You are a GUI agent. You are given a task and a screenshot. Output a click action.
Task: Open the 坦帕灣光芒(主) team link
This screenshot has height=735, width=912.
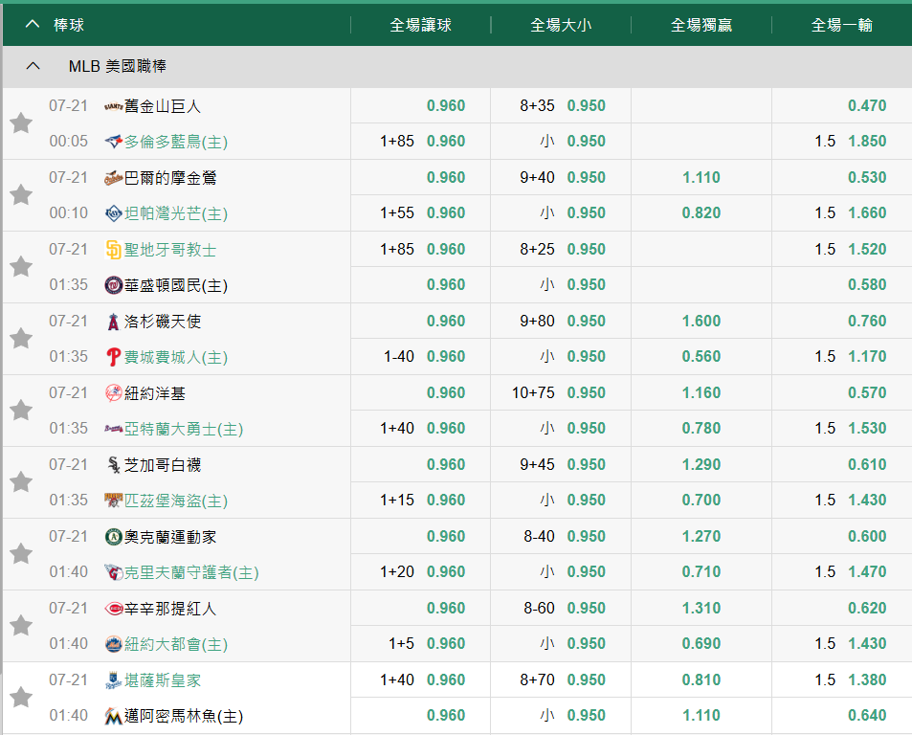(x=176, y=213)
